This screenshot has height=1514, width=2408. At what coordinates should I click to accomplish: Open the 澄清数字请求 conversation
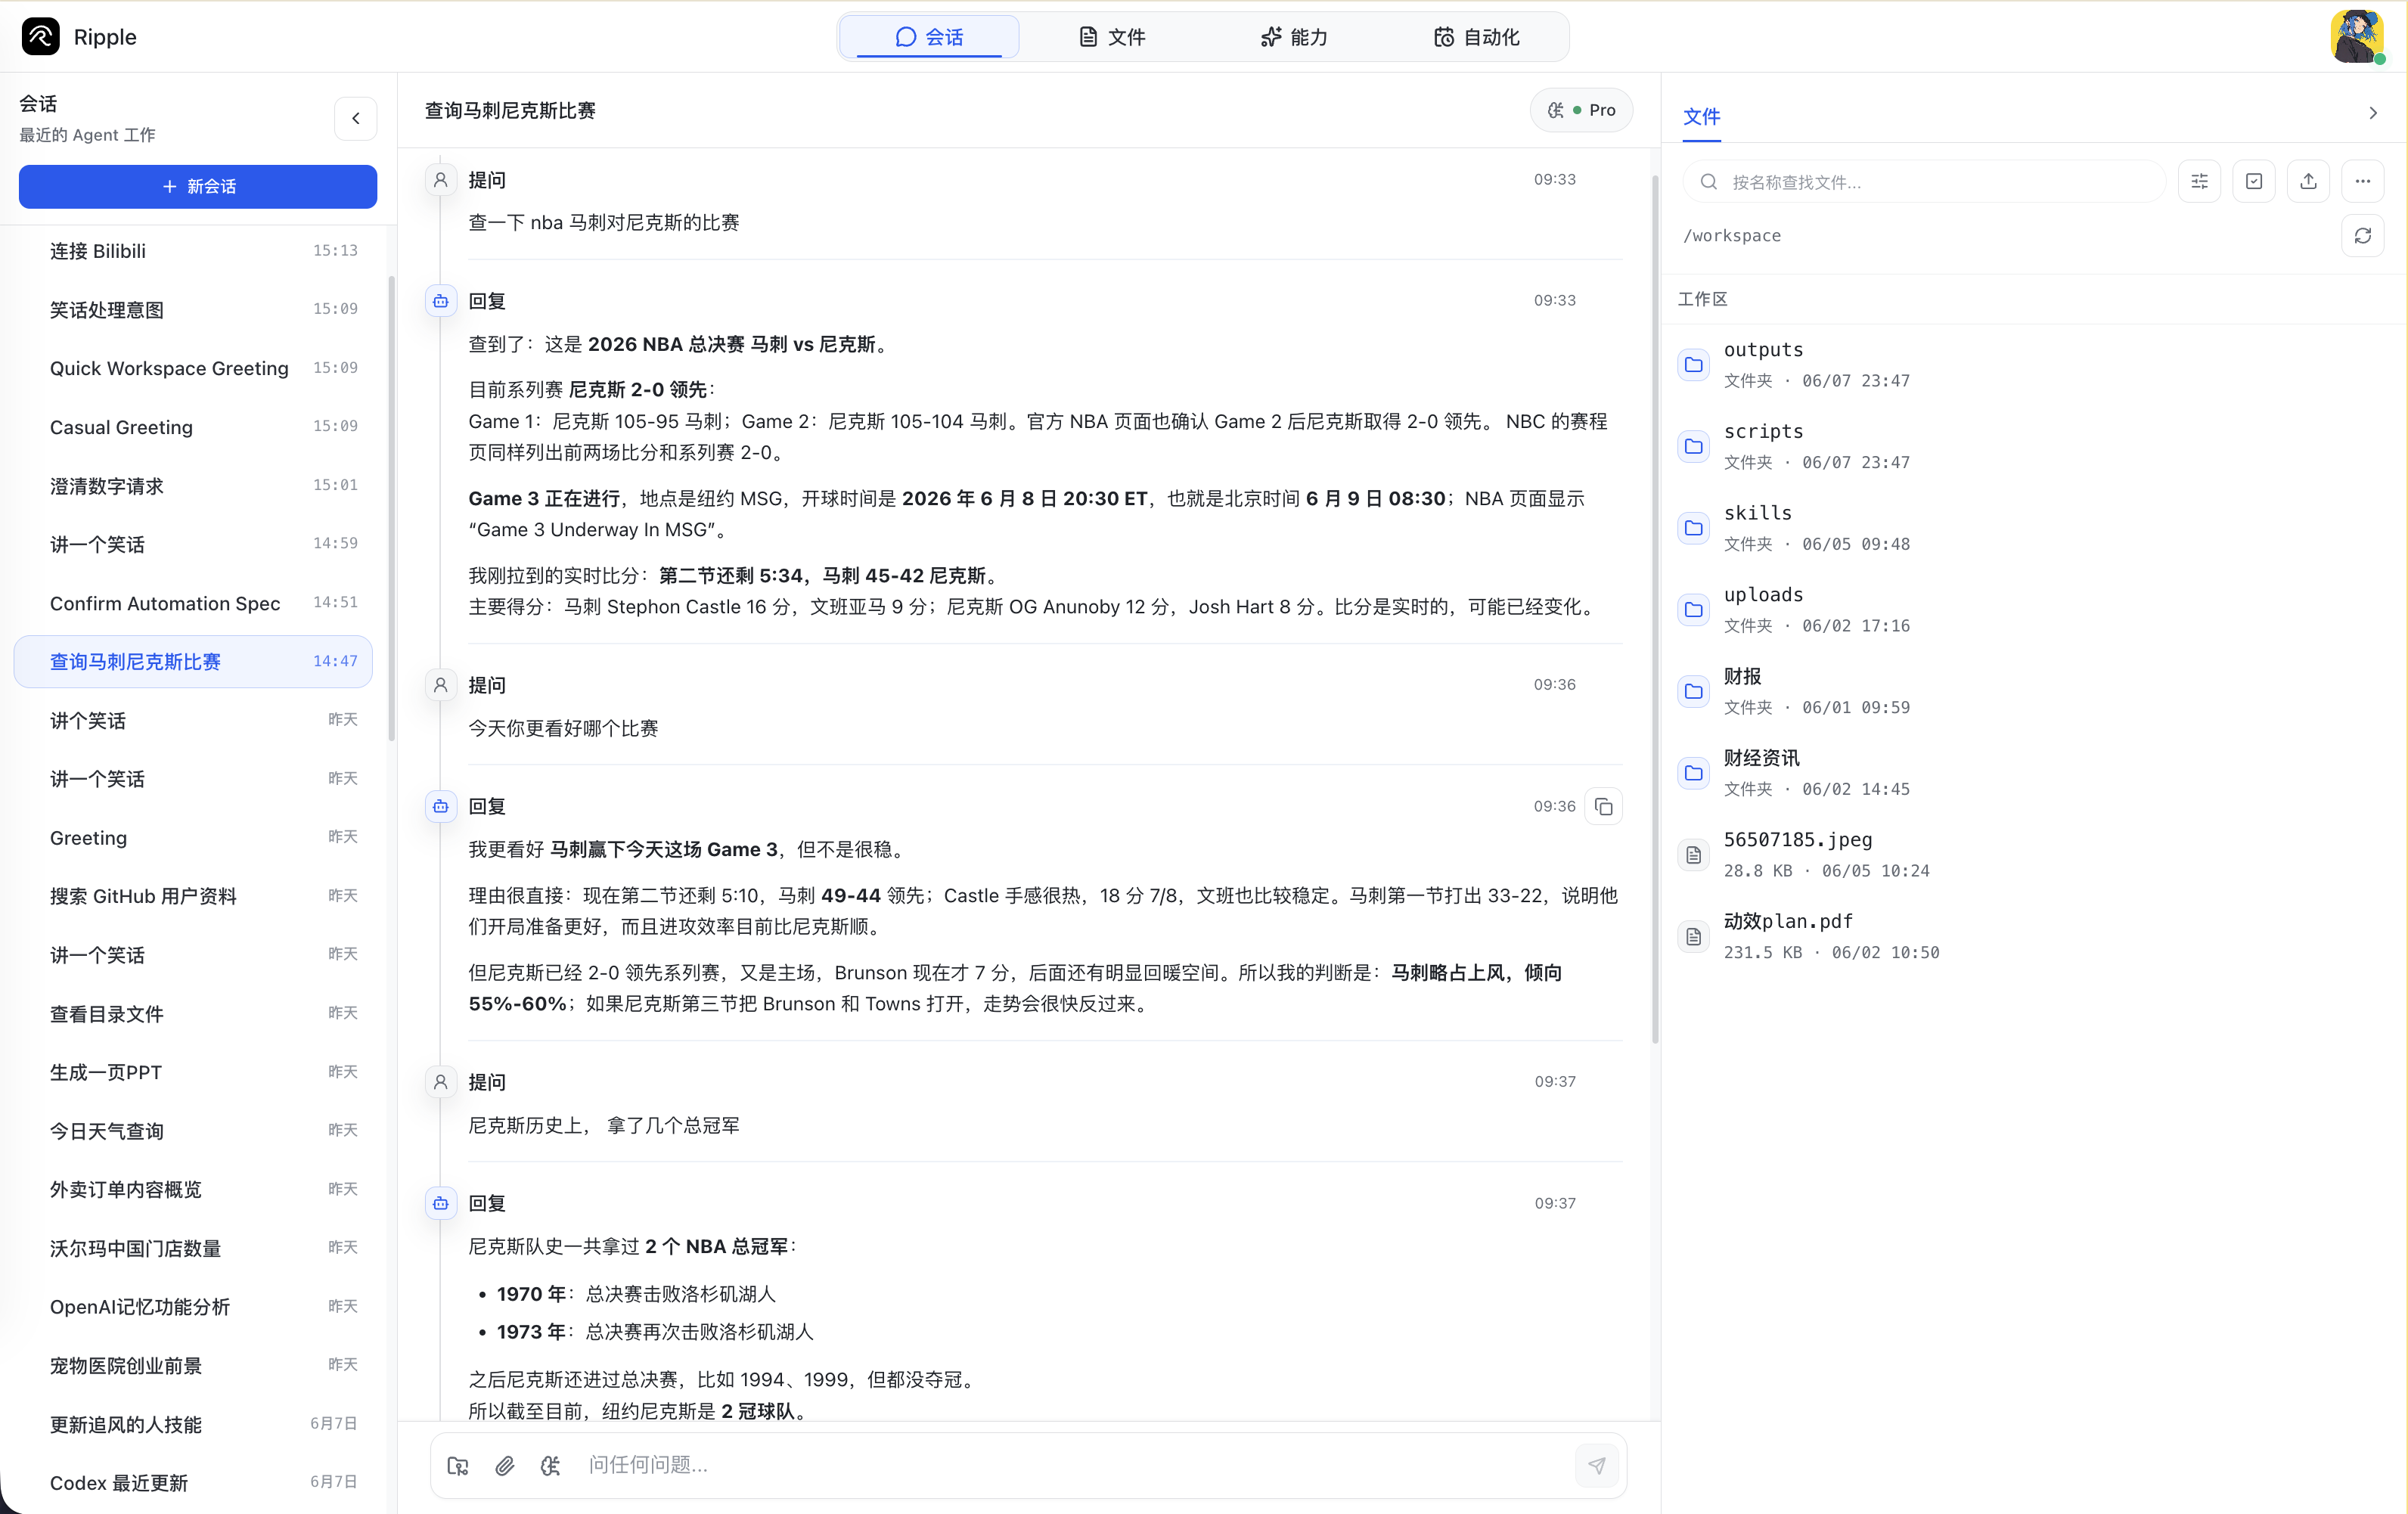(194, 486)
